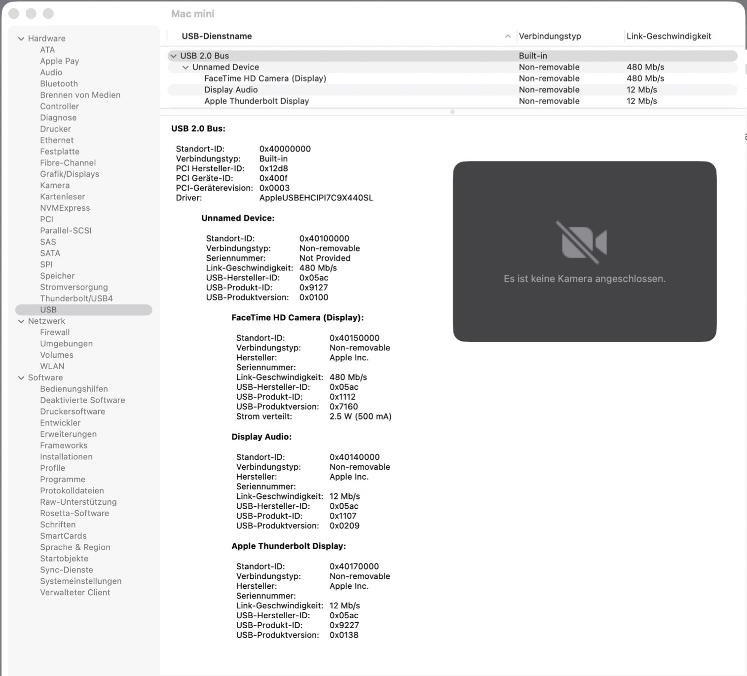
Task: Open the Bluetooth hardware section
Action: (59, 84)
